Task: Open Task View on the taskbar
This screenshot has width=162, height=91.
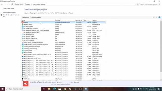Action: tap(44, 89)
